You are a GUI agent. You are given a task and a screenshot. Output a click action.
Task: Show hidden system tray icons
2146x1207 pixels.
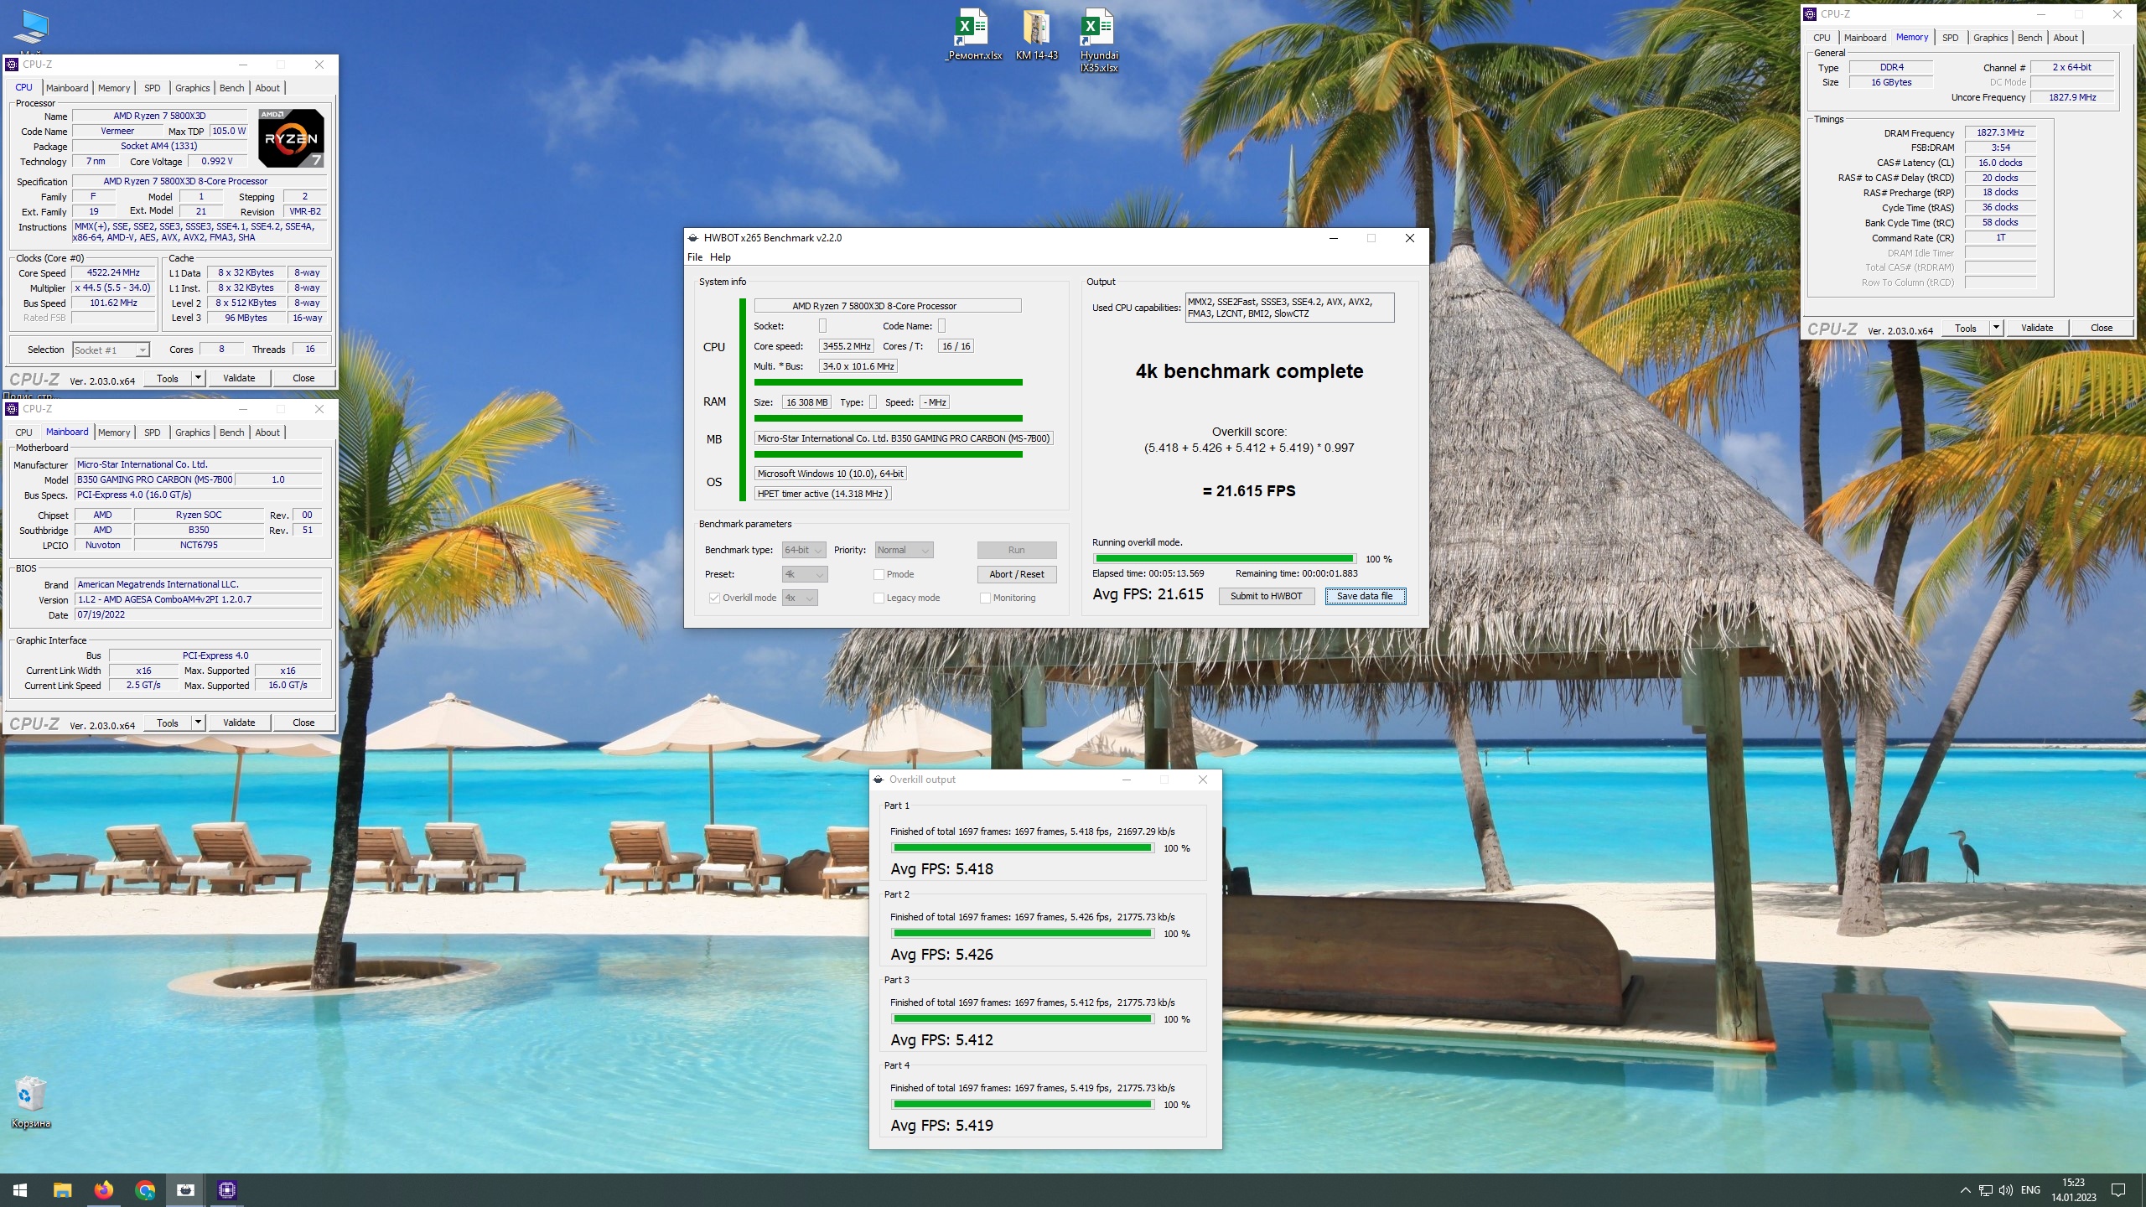[1965, 1190]
